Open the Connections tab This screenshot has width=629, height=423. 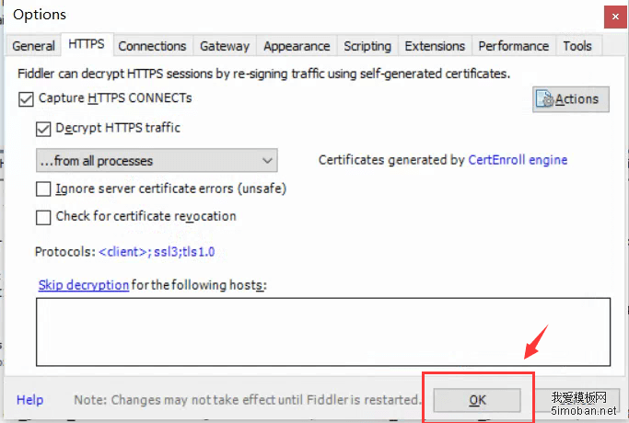[x=152, y=46]
